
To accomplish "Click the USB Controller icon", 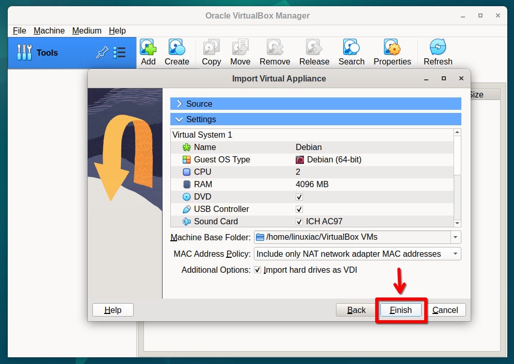I will [186, 209].
